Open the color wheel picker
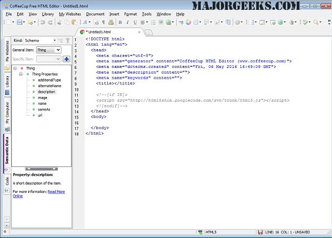332x238 pixels. click(x=188, y=22)
